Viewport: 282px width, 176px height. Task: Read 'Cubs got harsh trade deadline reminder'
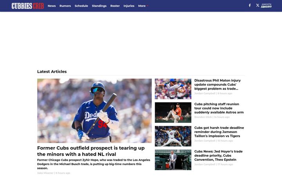(x=219, y=132)
